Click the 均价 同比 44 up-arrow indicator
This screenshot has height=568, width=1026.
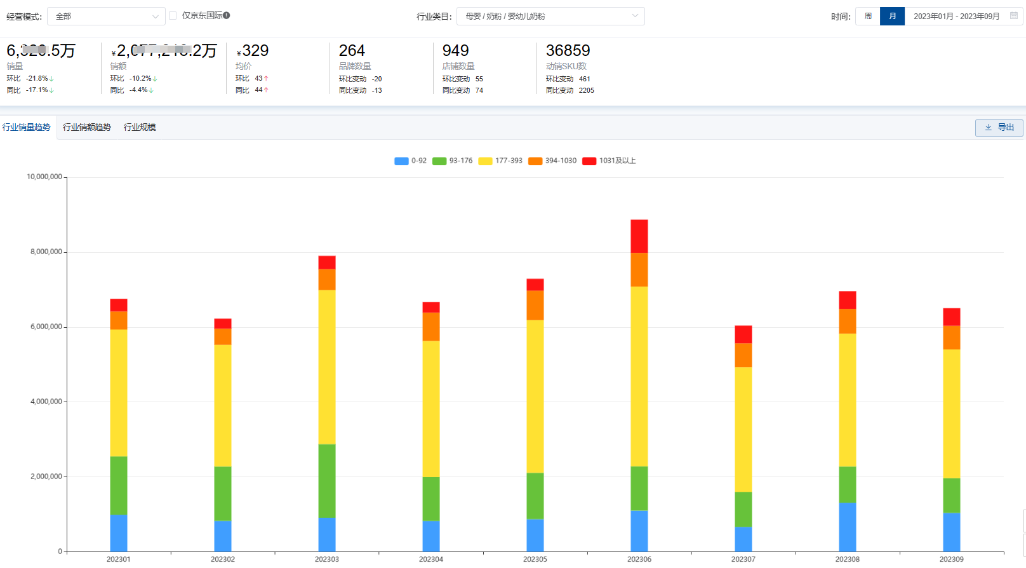(266, 90)
